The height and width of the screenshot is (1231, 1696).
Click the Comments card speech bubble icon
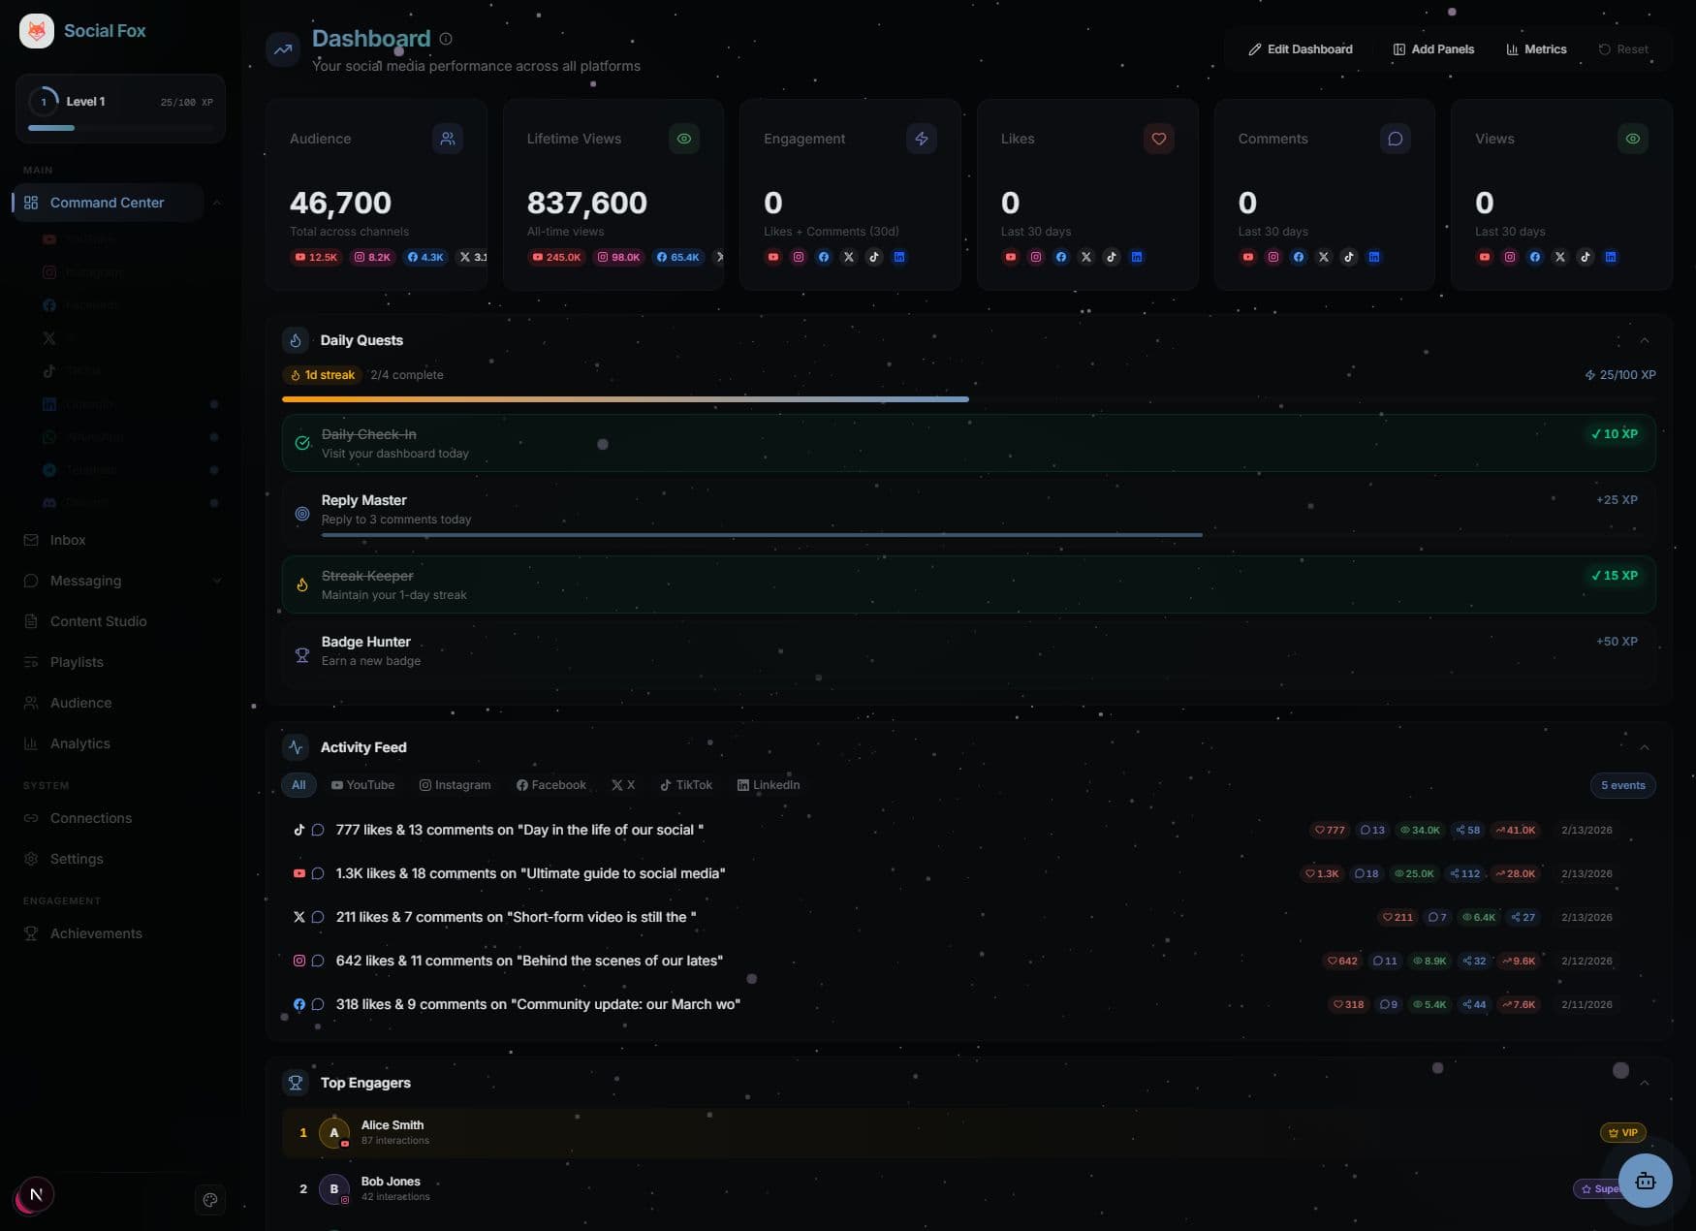click(x=1396, y=139)
